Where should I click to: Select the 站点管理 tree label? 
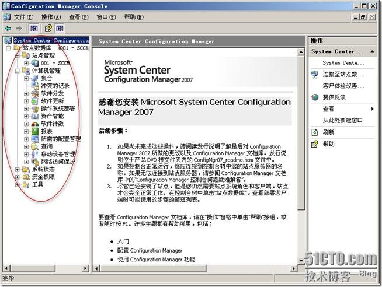click(43, 55)
